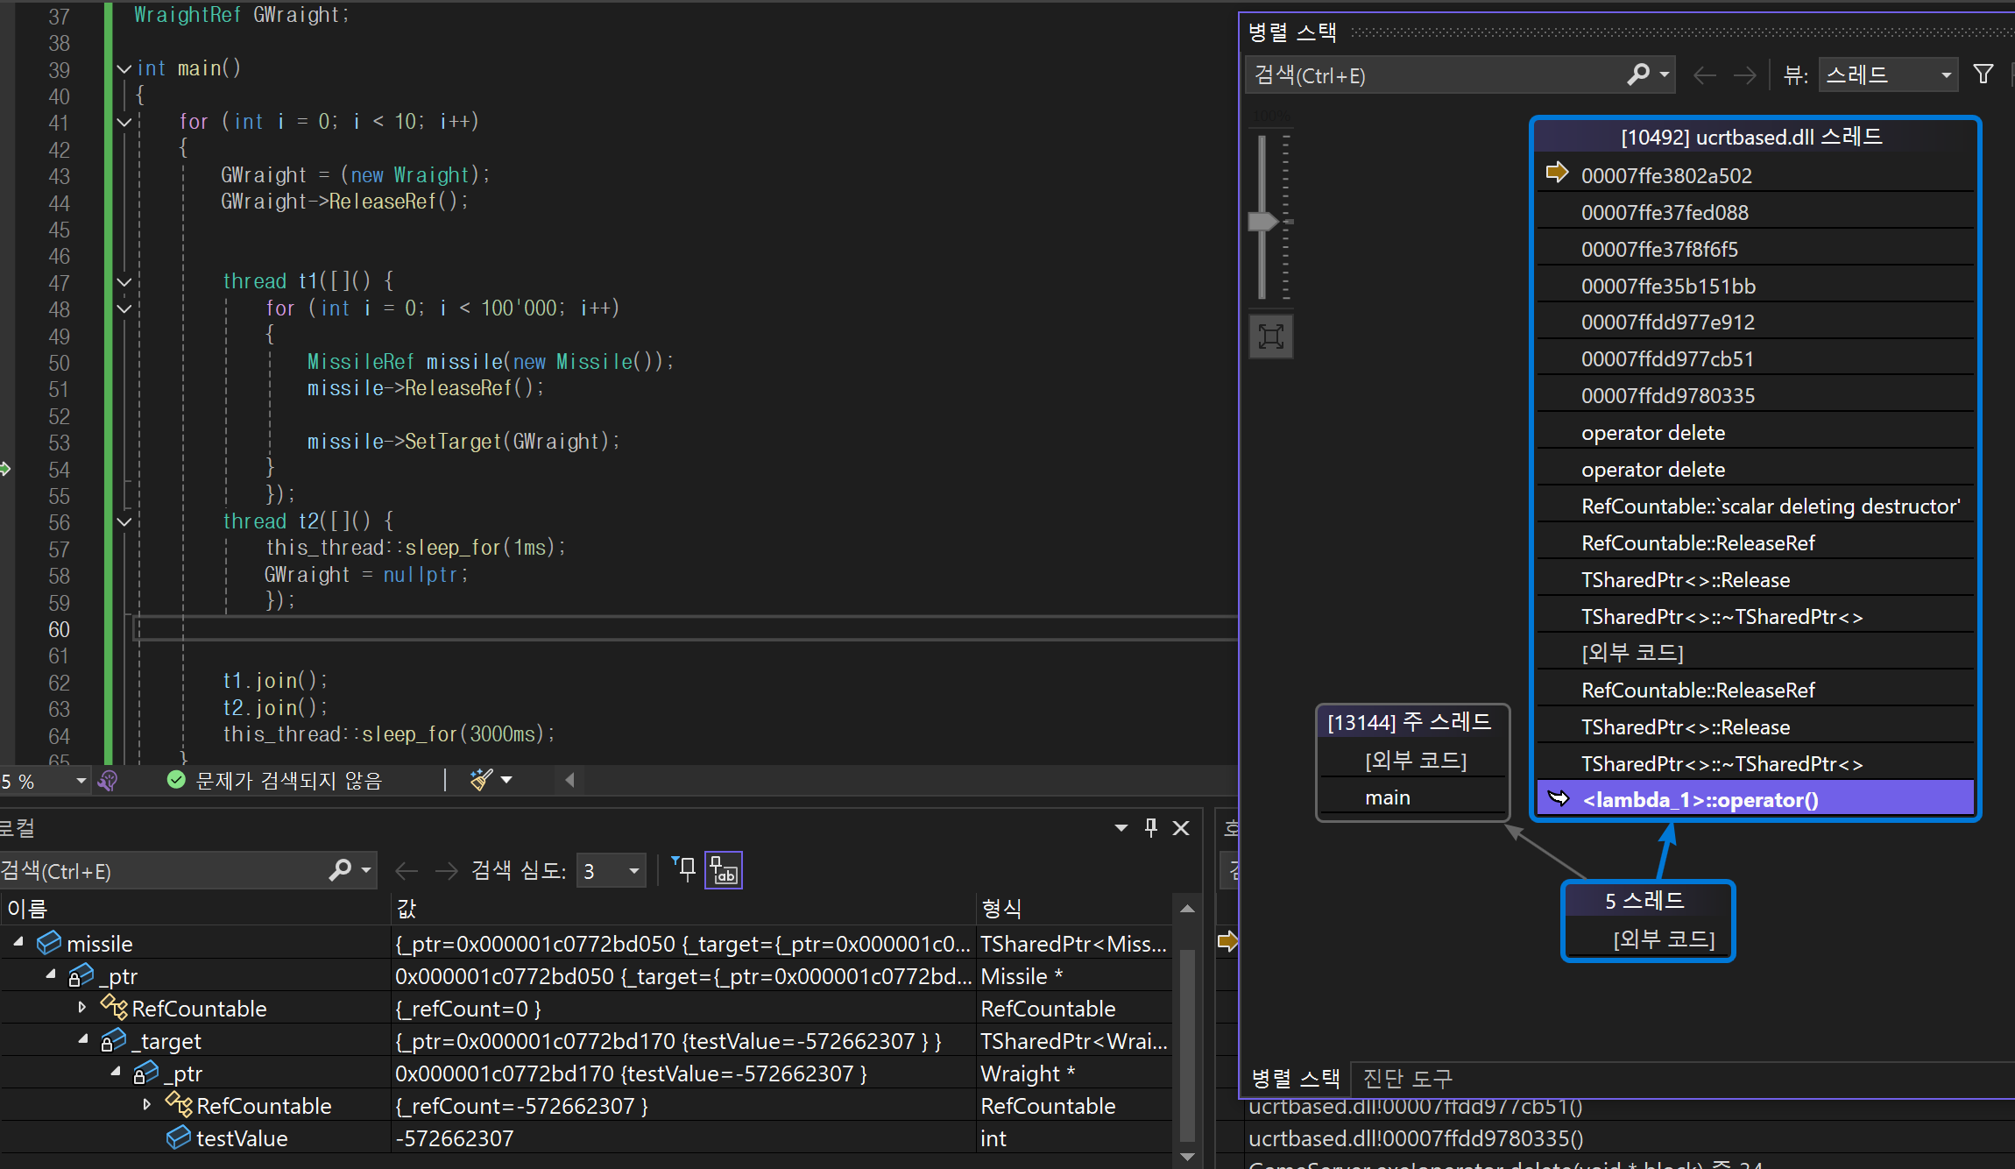Image resolution: width=2015 pixels, height=1169 pixels.
Task: Click the Locals scrollbar down arrow
Action: coord(1187,1157)
